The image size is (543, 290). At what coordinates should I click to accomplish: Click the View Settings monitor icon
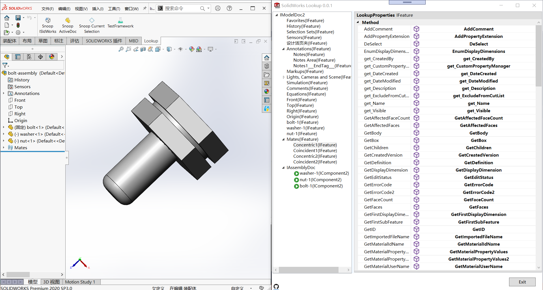point(210,49)
